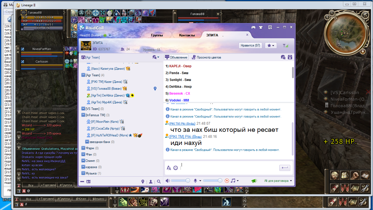The width and height of the screenshot is (373, 210).
Task: Click the location pin beside Голова88
Action: coord(155,89)
